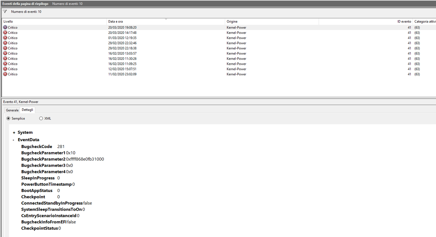Collapse the EventData node
The height and width of the screenshot is (237, 436).
coord(14,140)
